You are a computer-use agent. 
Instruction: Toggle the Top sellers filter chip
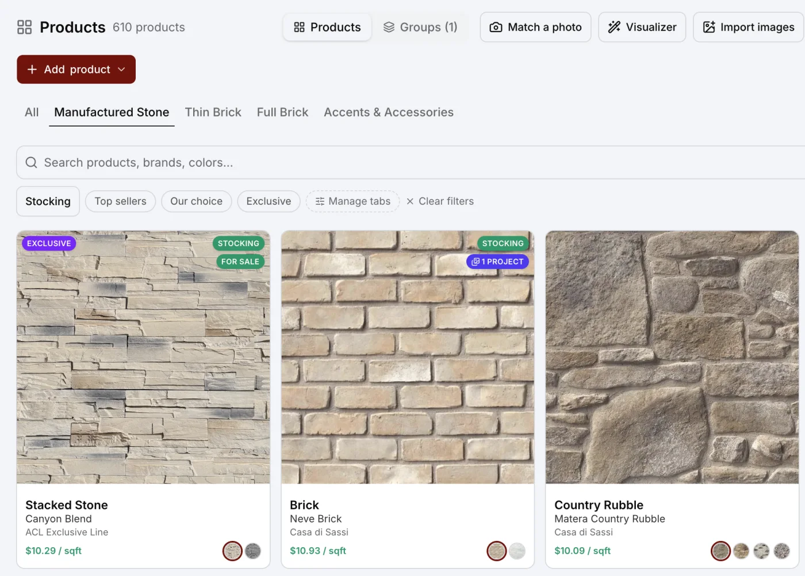coord(120,201)
